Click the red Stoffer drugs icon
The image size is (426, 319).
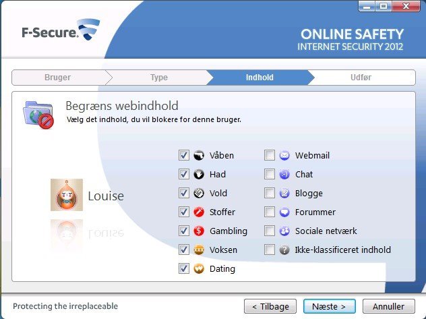(x=199, y=212)
